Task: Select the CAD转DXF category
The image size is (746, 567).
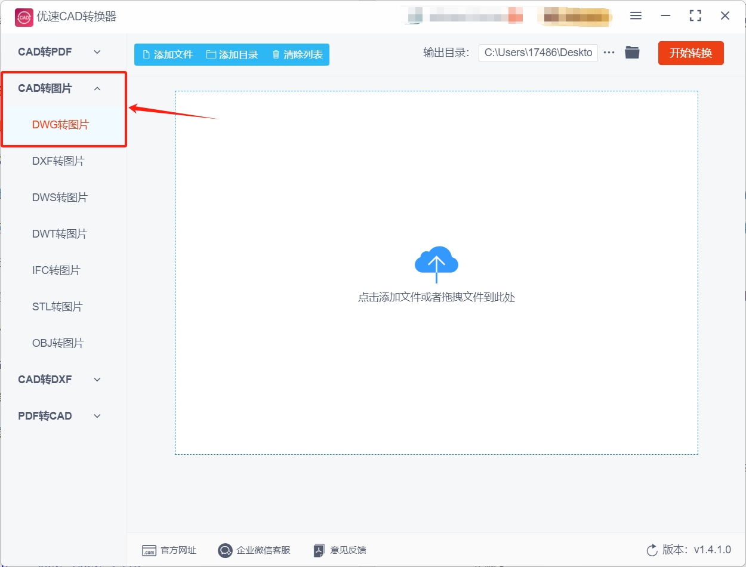Action: click(45, 380)
